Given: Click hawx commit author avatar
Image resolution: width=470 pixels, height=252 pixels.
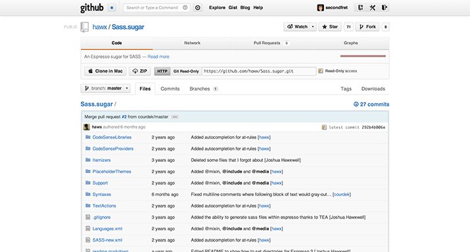Looking at the screenshot, I should click(87, 127).
